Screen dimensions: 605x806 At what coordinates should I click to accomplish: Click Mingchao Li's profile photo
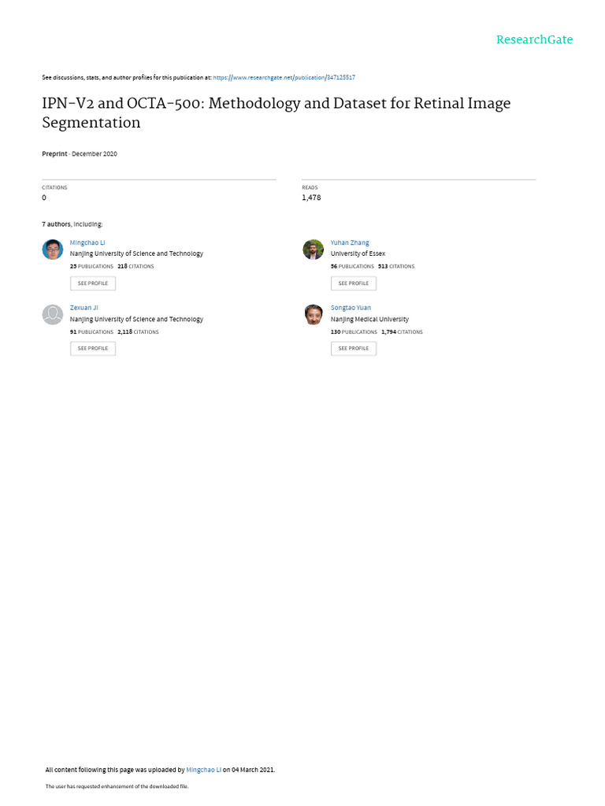click(52, 250)
